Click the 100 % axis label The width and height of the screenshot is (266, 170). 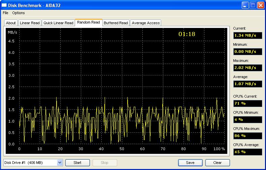(219, 149)
